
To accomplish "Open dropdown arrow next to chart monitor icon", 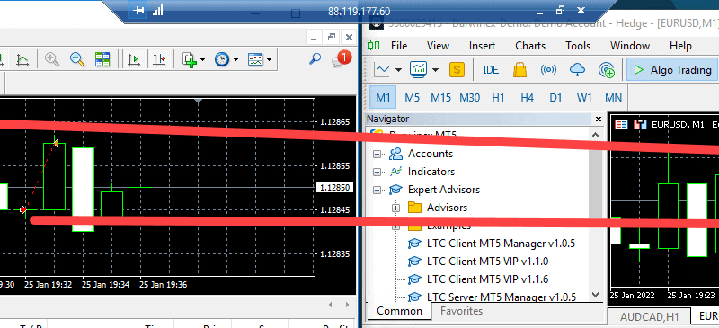I will pos(435,70).
